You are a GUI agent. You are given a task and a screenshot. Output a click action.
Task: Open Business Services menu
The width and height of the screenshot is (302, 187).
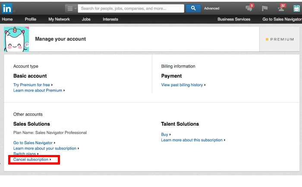[234, 19]
